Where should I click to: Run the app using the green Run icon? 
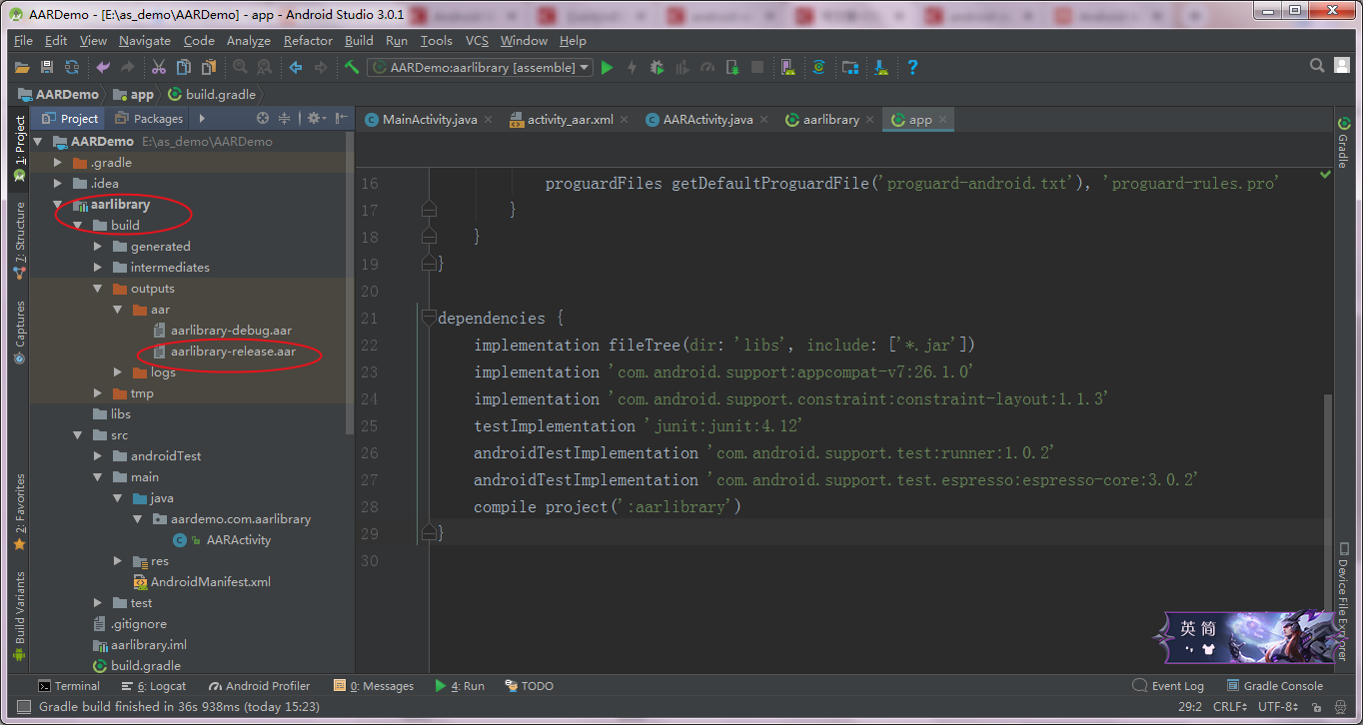point(608,67)
